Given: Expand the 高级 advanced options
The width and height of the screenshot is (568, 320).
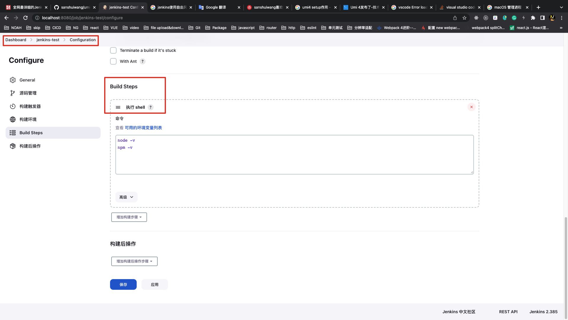Looking at the screenshot, I should coord(126,197).
